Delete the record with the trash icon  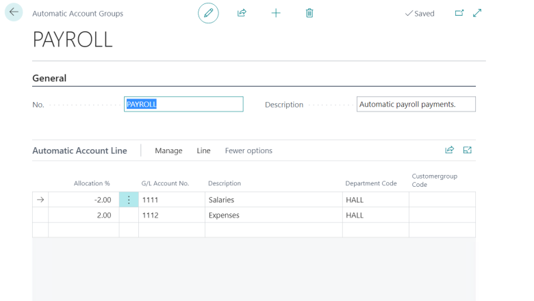[x=309, y=13]
